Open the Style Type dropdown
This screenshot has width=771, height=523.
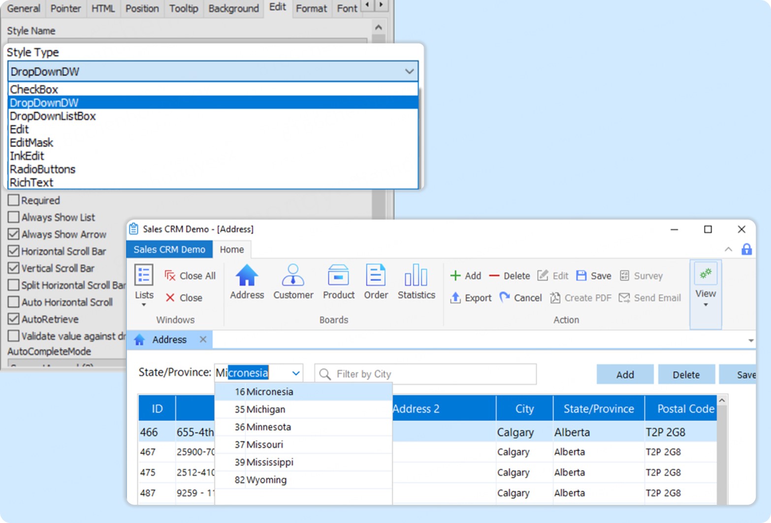(409, 71)
